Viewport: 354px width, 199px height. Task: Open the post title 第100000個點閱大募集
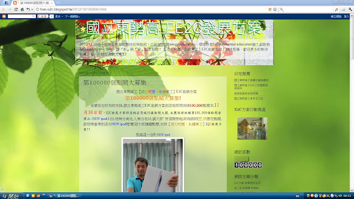(x=114, y=82)
